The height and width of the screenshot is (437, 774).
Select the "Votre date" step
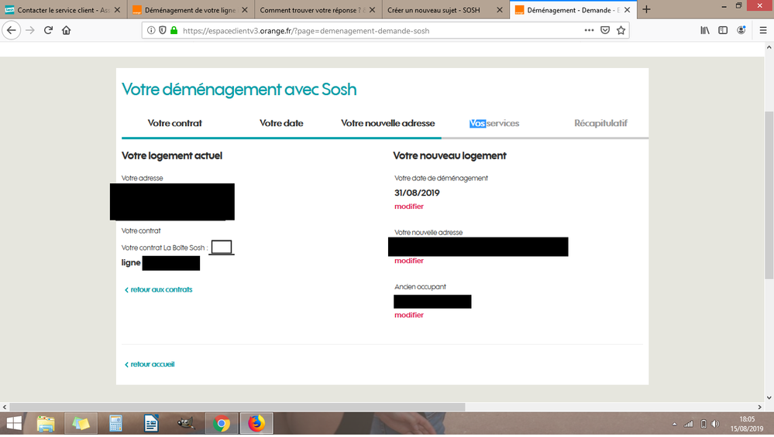(x=281, y=123)
